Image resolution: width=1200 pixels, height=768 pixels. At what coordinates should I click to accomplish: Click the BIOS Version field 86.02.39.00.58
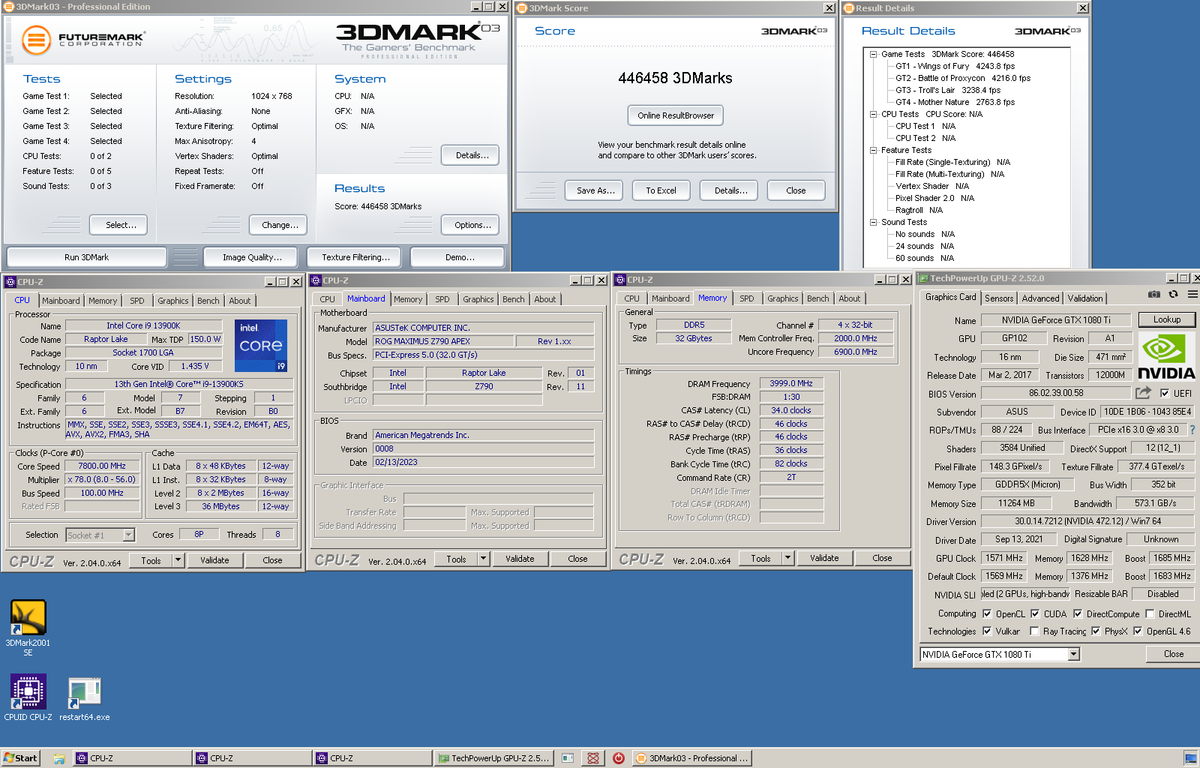(x=1056, y=393)
